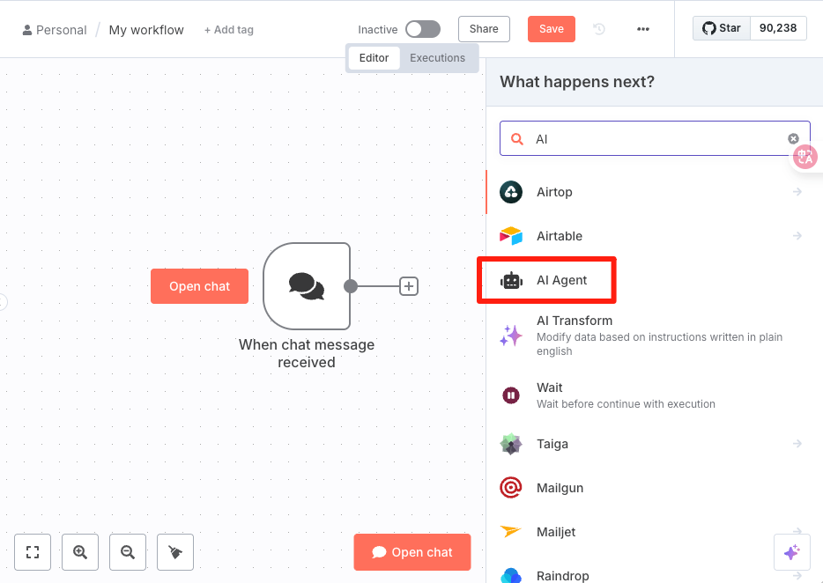Select the Editor tab

coord(374,58)
